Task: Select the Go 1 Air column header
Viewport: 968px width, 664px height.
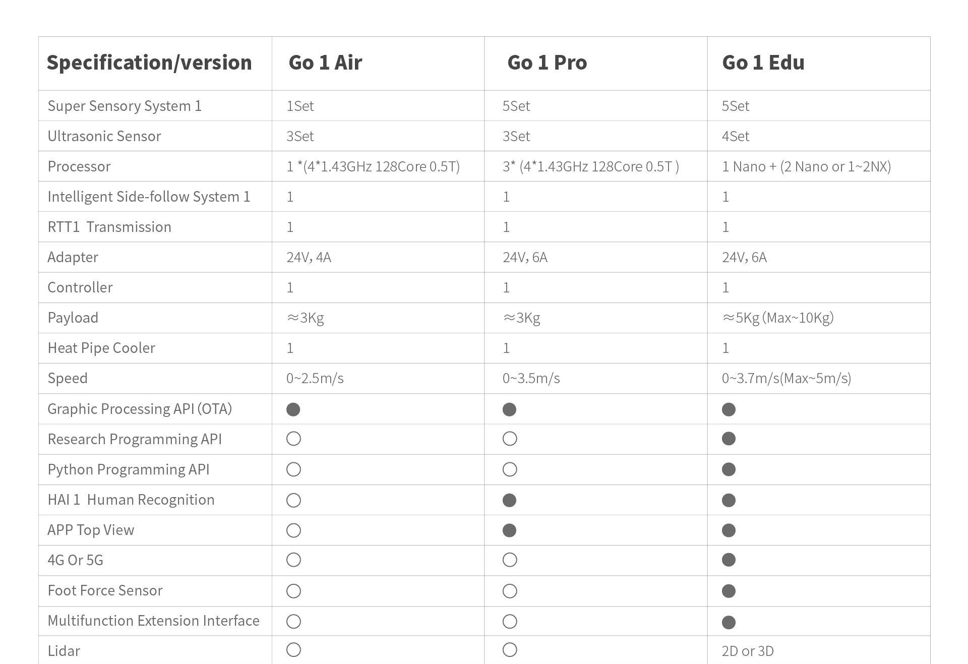Action: click(x=325, y=63)
